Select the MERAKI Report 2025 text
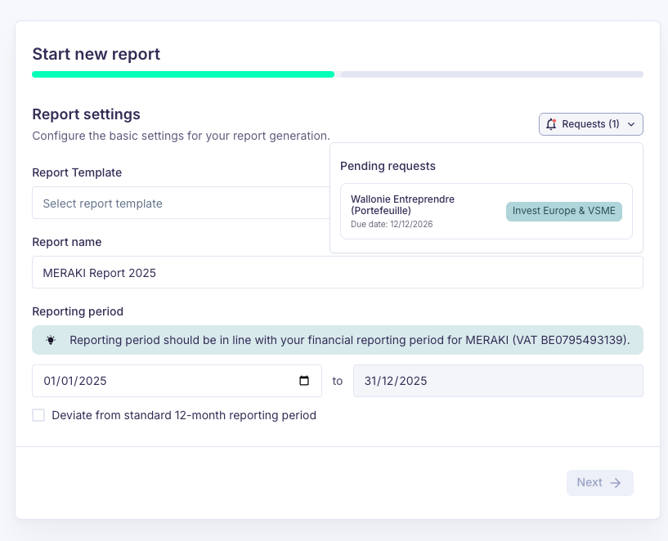This screenshot has width=668, height=541. click(x=101, y=272)
